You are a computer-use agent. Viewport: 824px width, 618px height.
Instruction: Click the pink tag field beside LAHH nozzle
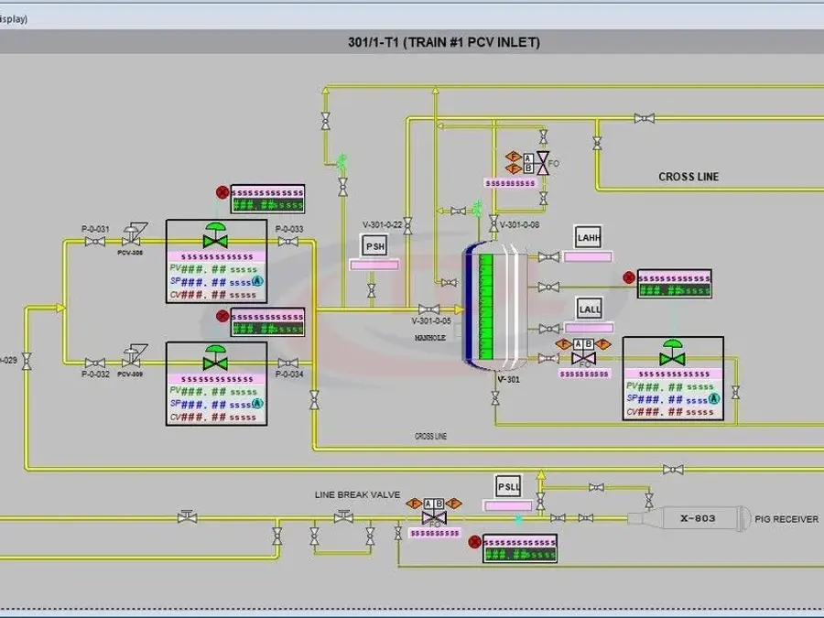(588, 257)
